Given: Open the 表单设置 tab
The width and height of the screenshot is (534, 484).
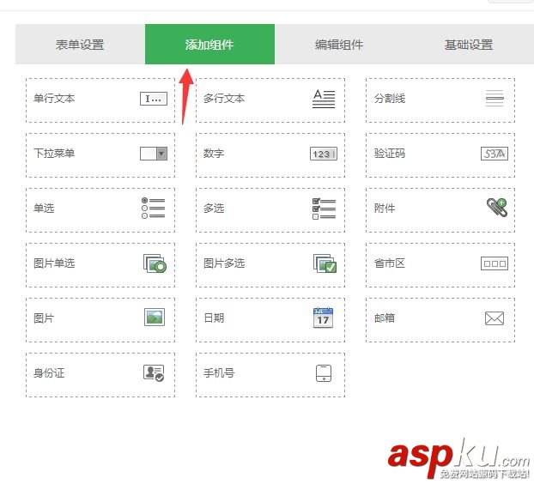Looking at the screenshot, I should [x=80, y=45].
